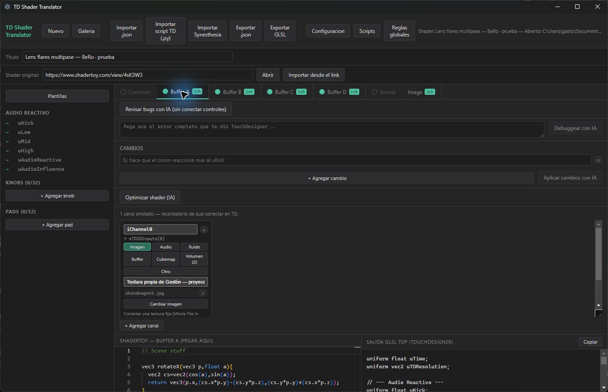The image size is (608, 392).
Task: Click Importar desde el link
Action: [x=314, y=75]
